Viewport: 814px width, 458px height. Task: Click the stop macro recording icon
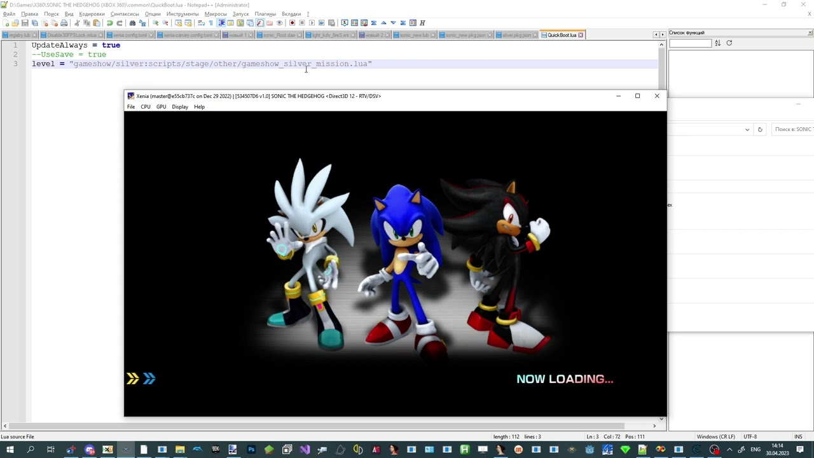(302, 23)
